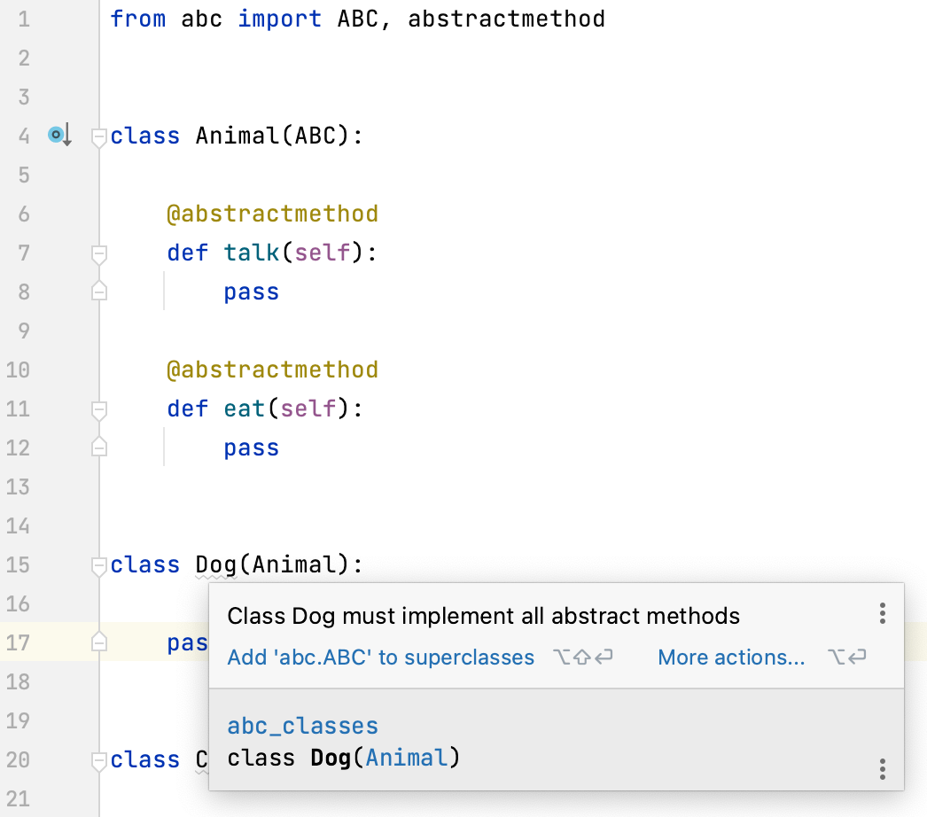
Task: Click line number 15 in the gutter
Action: coord(18,564)
